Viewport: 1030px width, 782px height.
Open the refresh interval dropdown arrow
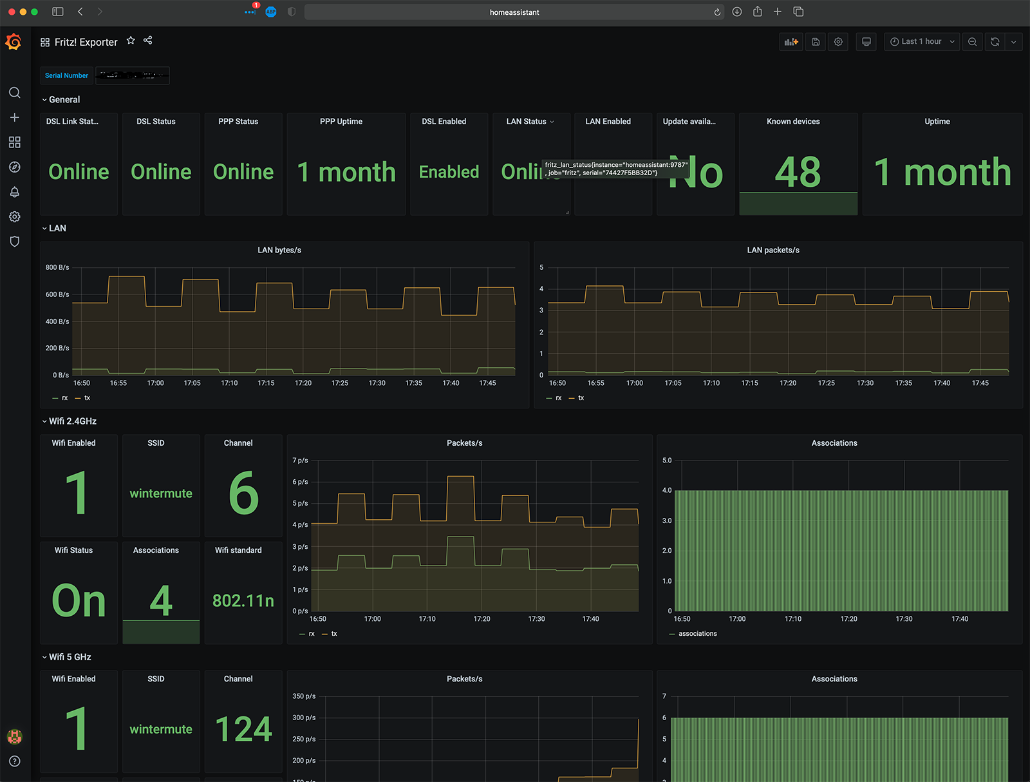(1014, 42)
